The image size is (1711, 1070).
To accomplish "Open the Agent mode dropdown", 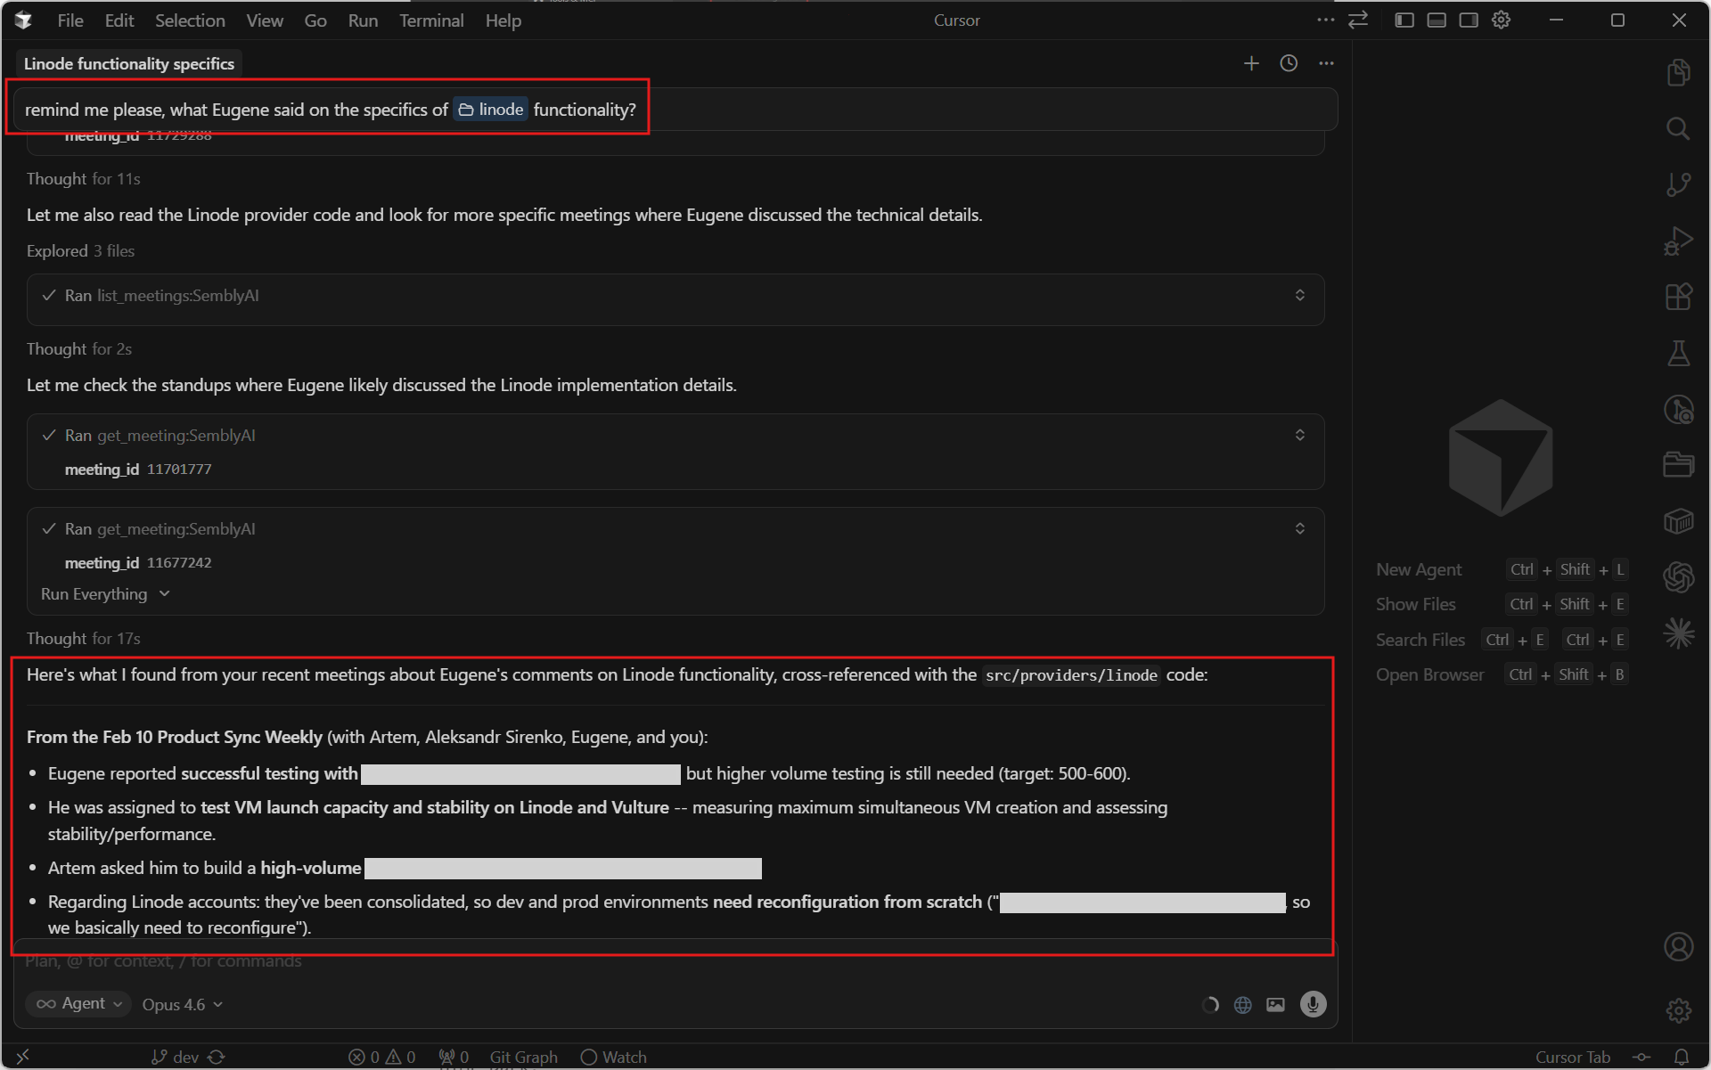I will 78,1004.
